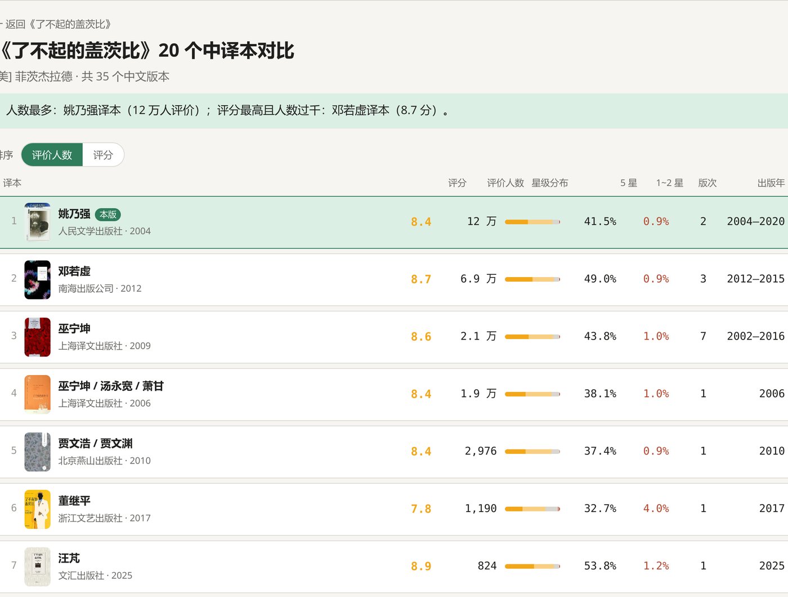Click 2,976 rating count

click(481, 451)
